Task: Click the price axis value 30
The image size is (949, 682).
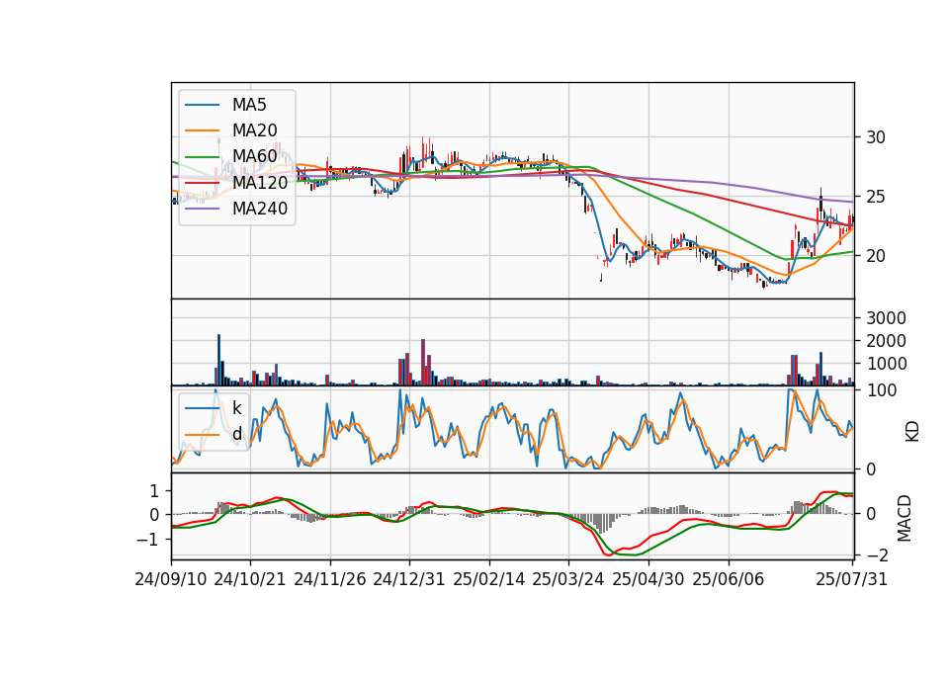Action: 875,137
